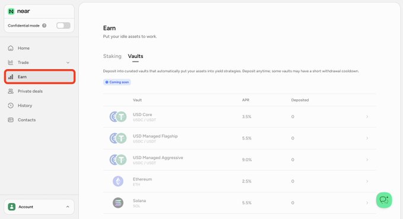Click the 3.5% APR value

click(247, 117)
